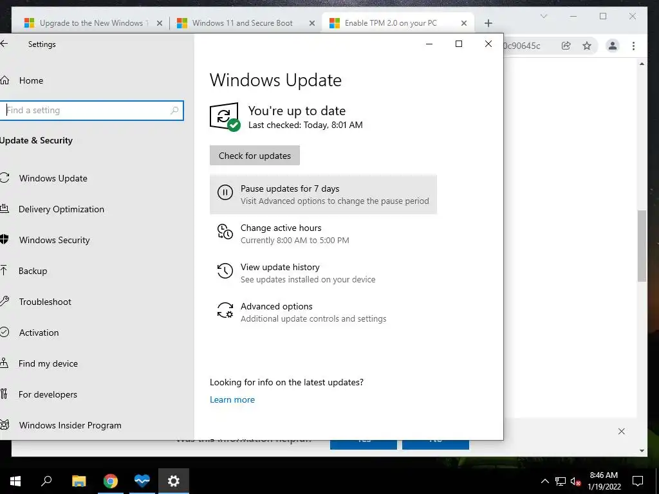Click the Settings back arrow
Image resolution: width=659 pixels, height=494 pixels.
click(4, 44)
